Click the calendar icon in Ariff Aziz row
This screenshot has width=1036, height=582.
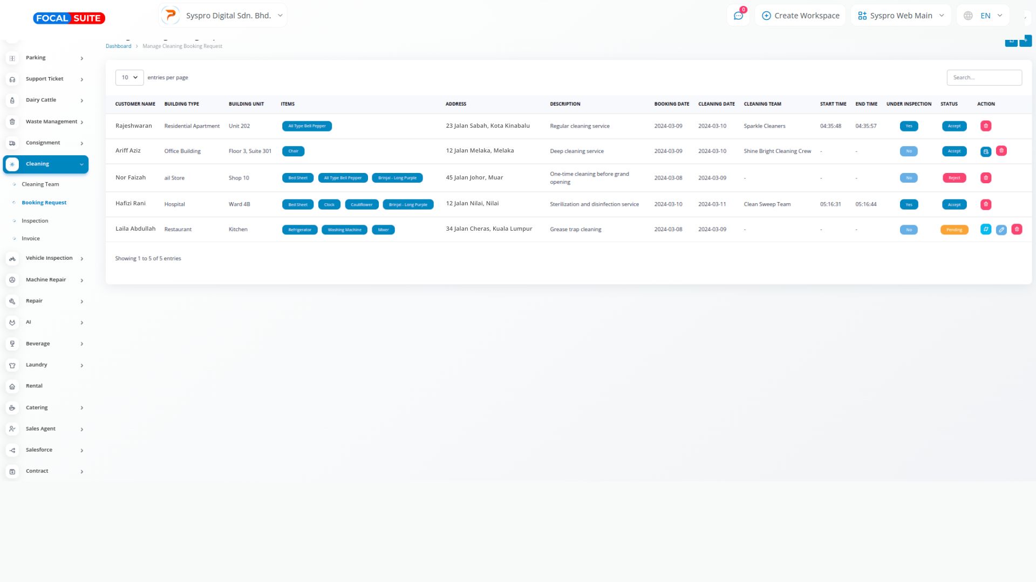click(985, 151)
